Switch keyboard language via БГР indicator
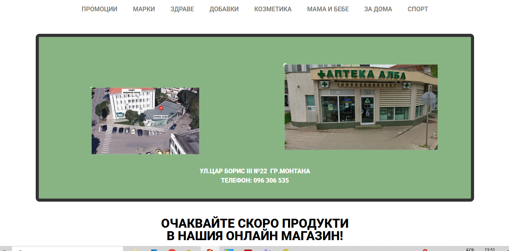 [x=470, y=249]
